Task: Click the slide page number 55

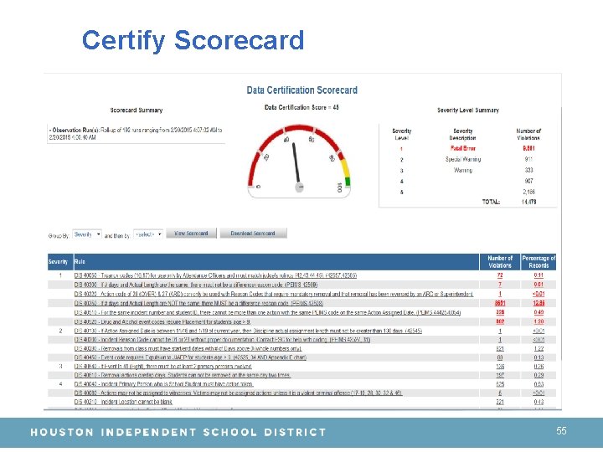Action: point(561,431)
